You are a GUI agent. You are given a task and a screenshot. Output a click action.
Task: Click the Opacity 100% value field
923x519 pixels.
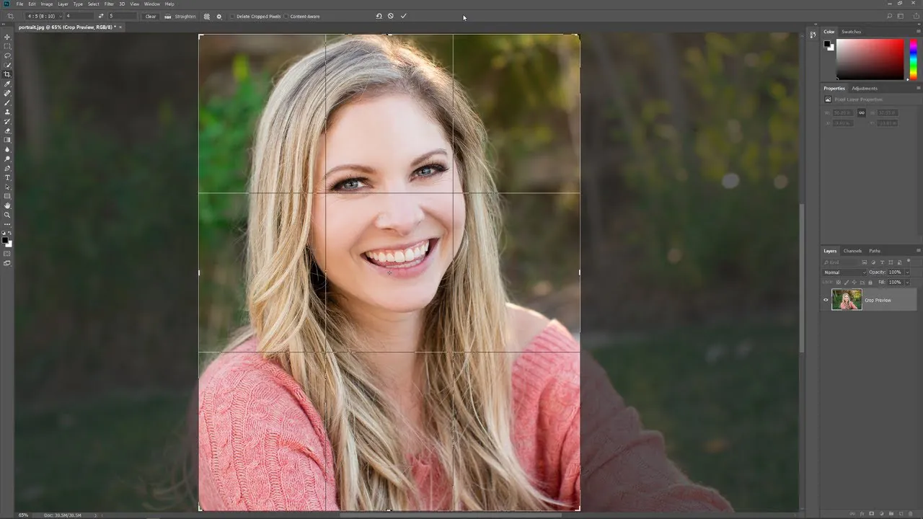point(895,272)
